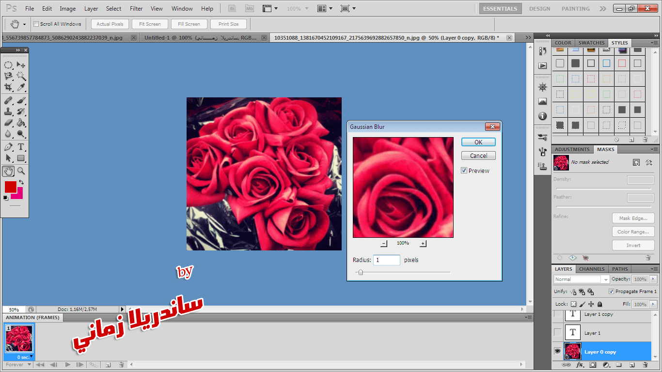Click the Actual Pixels button

click(x=110, y=24)
